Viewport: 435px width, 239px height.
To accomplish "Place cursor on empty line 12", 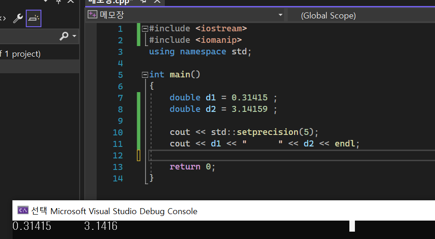I will pyautogui.click(x=292, y=155).
